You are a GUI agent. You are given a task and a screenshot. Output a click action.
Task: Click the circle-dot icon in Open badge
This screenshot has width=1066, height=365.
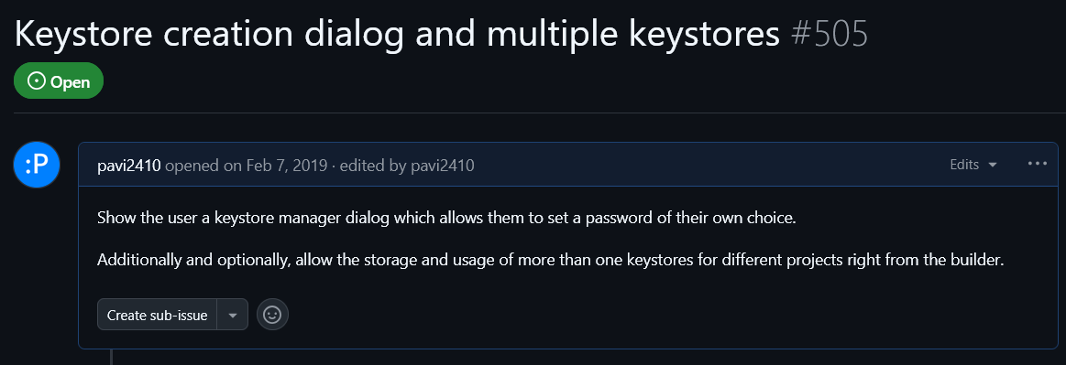pyautogui.click(x=36, y=81)
